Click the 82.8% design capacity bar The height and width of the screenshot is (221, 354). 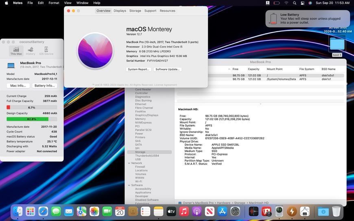click(x=32, y=119)
